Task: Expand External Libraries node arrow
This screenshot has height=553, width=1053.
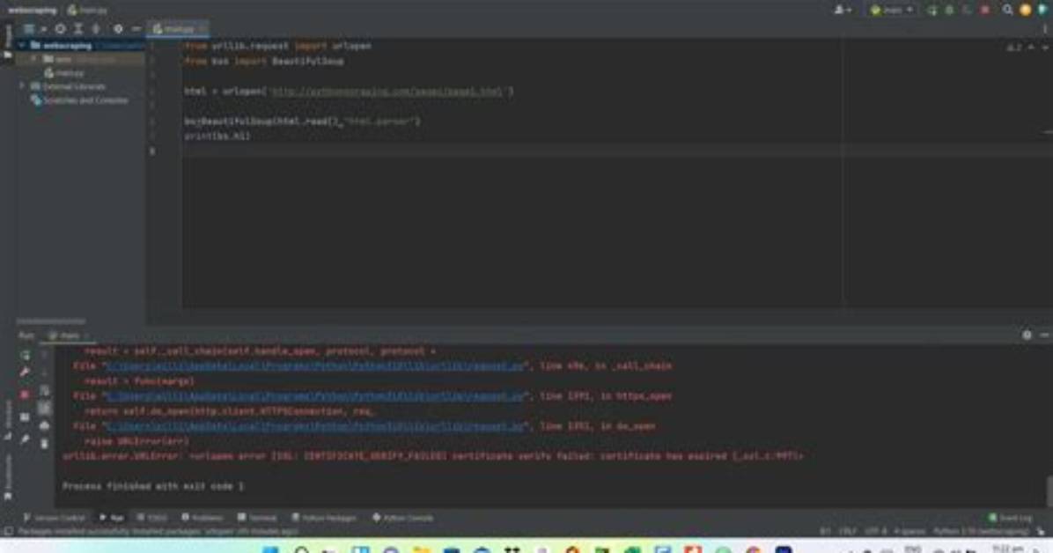Action: (21, 86)
